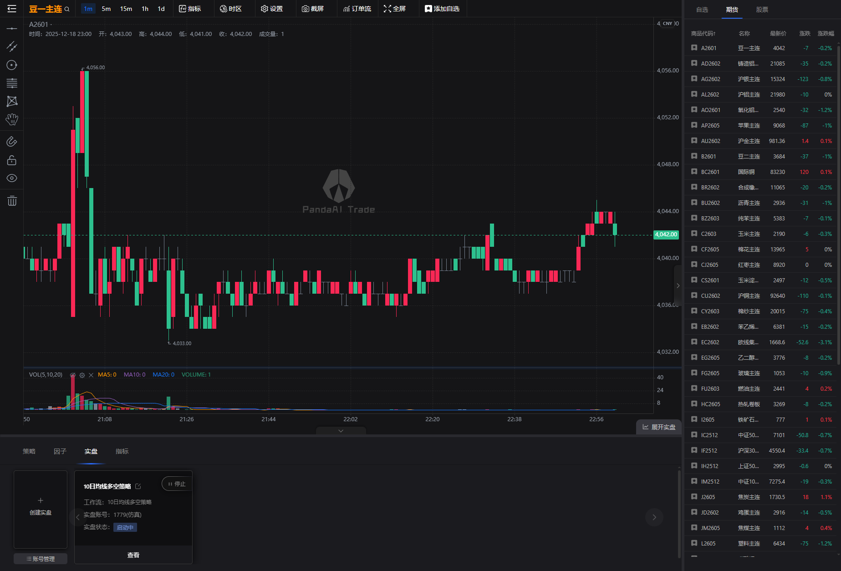The width and height of the screenshot is (841, 571).
Task: Click 添加自选 to add to watchlist
Action: point(442,9)
